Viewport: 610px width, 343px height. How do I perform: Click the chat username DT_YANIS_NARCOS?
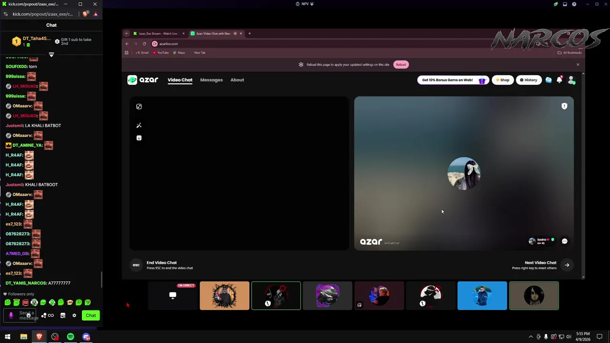[25, 283]
